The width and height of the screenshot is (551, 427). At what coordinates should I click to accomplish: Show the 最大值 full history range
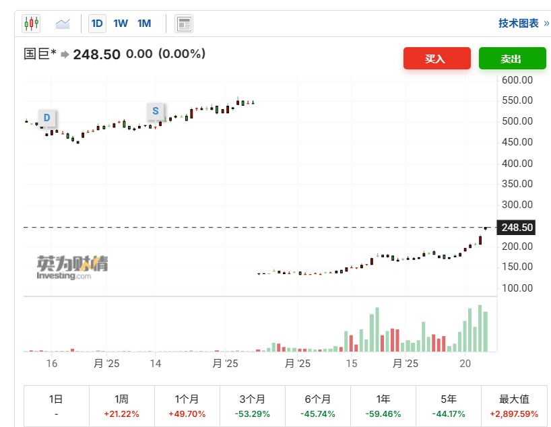click(x=513, y=405)
